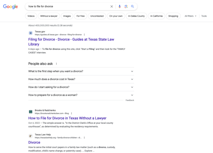Click the magnifying glass search button

tap(132, 6)
